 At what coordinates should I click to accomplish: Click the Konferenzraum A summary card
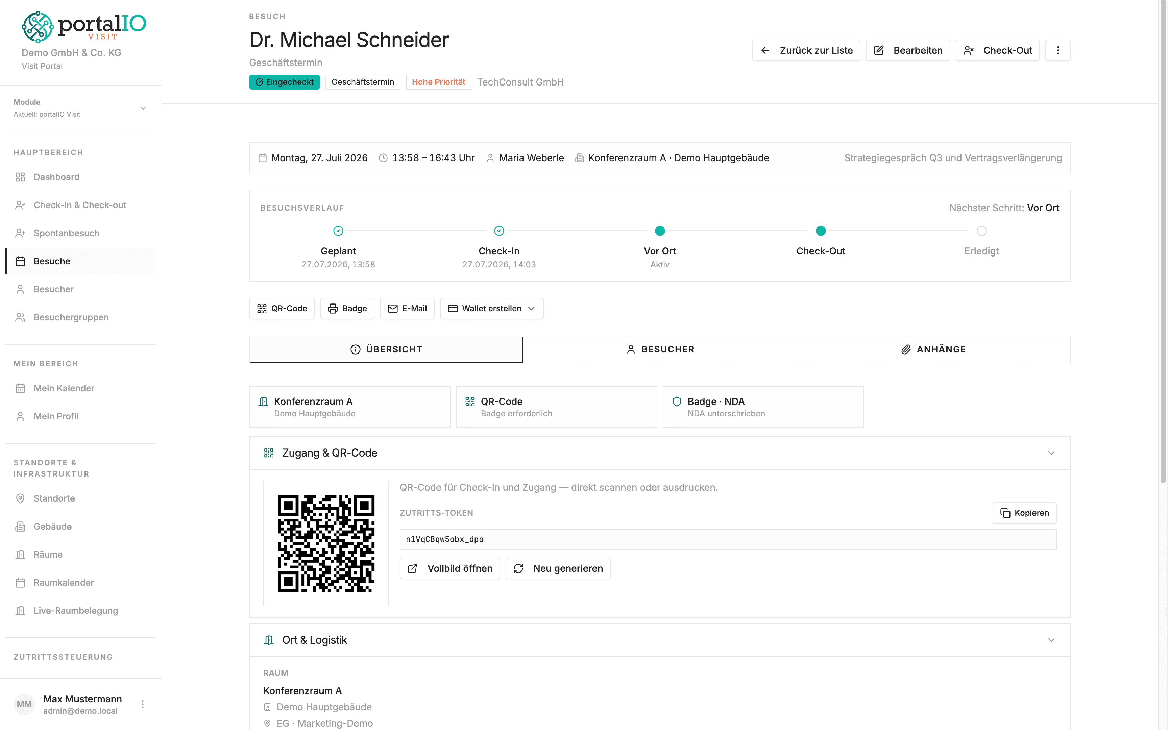(349, 407)
